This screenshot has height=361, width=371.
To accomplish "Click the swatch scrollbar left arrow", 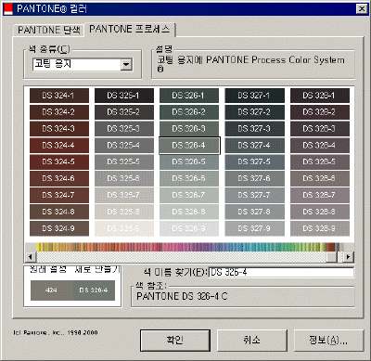I will coord(31,257).
